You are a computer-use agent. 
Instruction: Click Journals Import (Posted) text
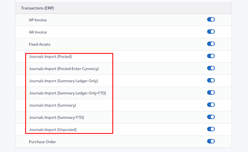(x=50, y=57)
